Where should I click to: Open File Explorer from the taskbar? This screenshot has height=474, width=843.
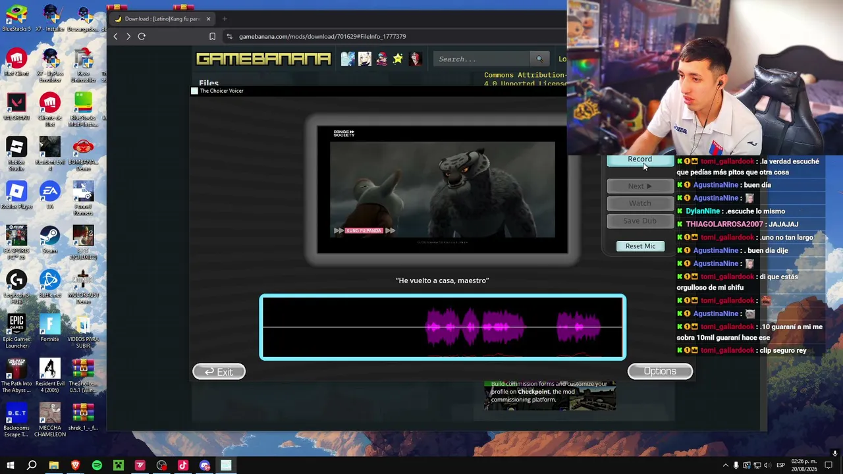click(x=53, y=465)
